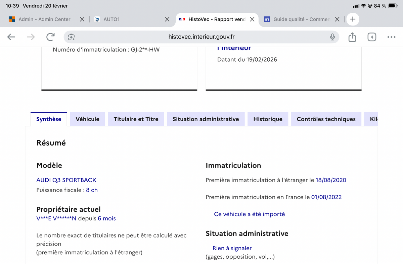Switch to the Admin - Admin Center tab
The image size is (403, 264).
tap(44, 19)
